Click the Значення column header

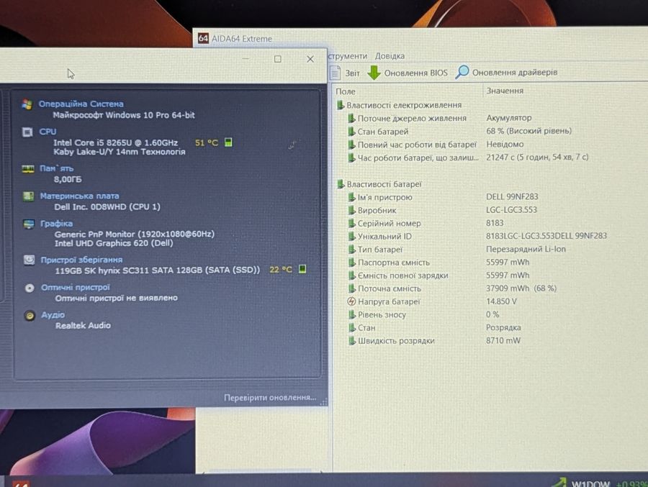[505, 91]
